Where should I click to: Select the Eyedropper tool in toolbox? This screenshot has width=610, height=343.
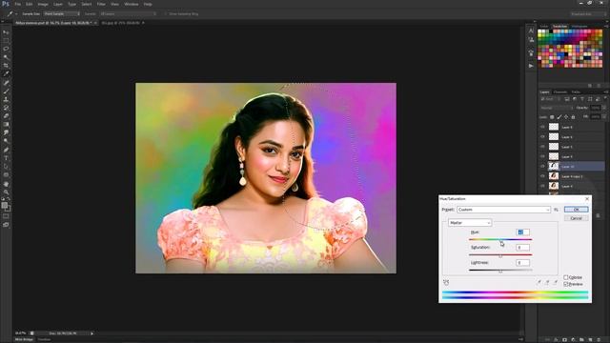[6, 74]
